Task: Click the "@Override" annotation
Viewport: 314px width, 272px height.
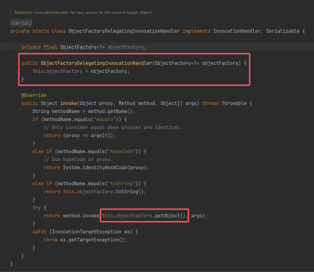Action: coord(34,95)
